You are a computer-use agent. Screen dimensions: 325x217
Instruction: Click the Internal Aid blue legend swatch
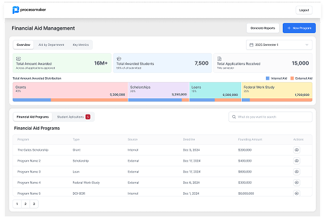267,78
